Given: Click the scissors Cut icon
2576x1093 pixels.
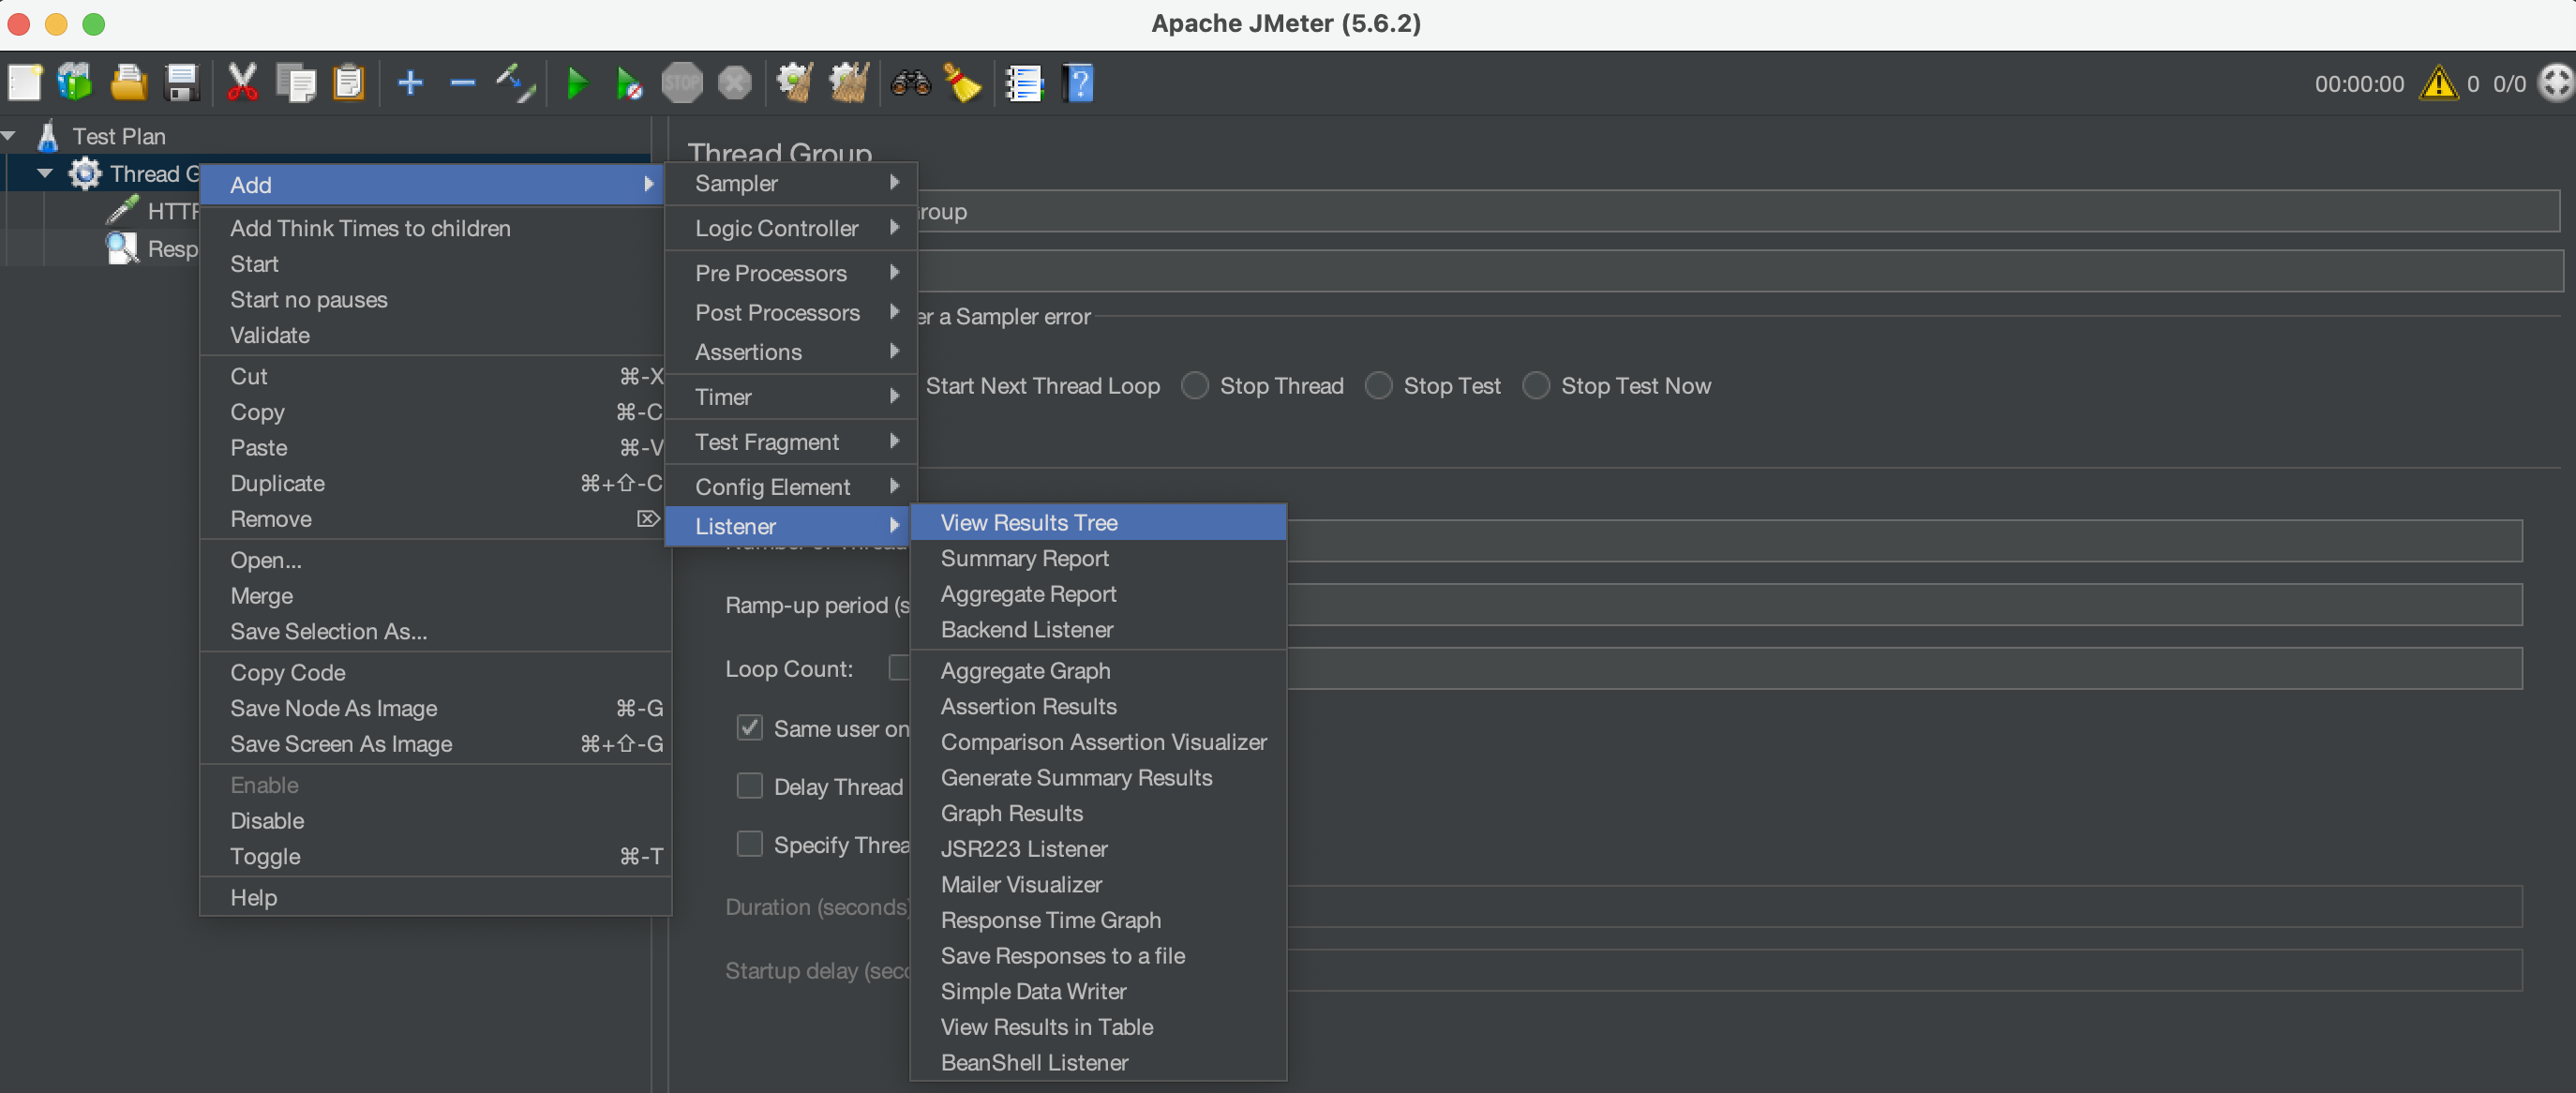Looking at the screenshot, I should tap(242, 83).
